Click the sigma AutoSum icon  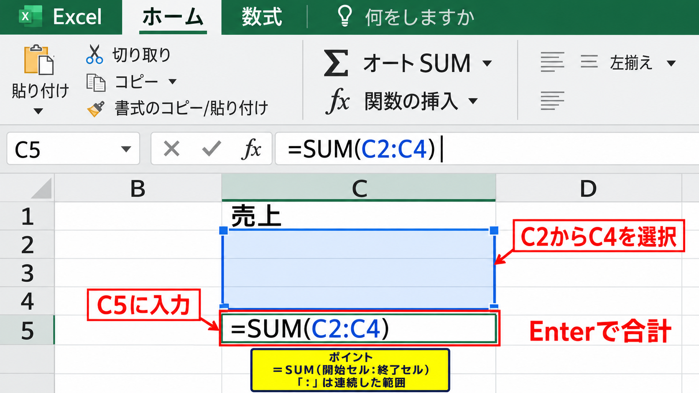336,63
